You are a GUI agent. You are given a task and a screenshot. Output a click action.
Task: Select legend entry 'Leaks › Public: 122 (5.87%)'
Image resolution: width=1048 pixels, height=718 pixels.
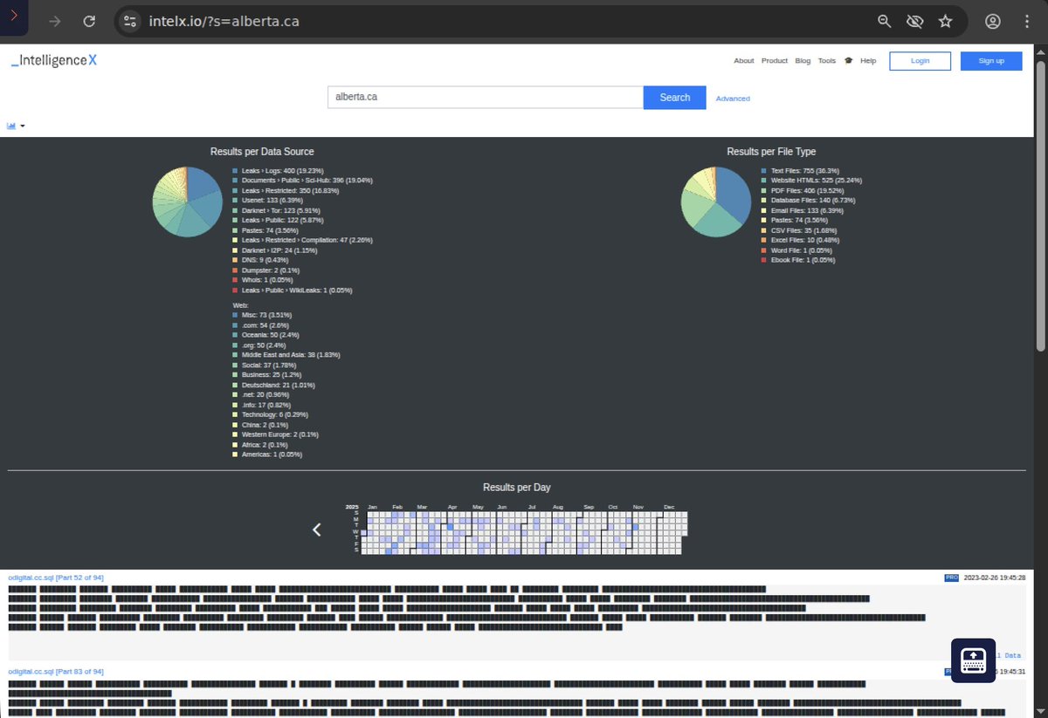pos(284,221)
